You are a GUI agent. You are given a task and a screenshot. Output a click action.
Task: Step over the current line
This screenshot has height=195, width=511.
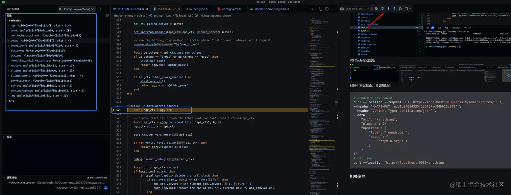pos(383,9)
